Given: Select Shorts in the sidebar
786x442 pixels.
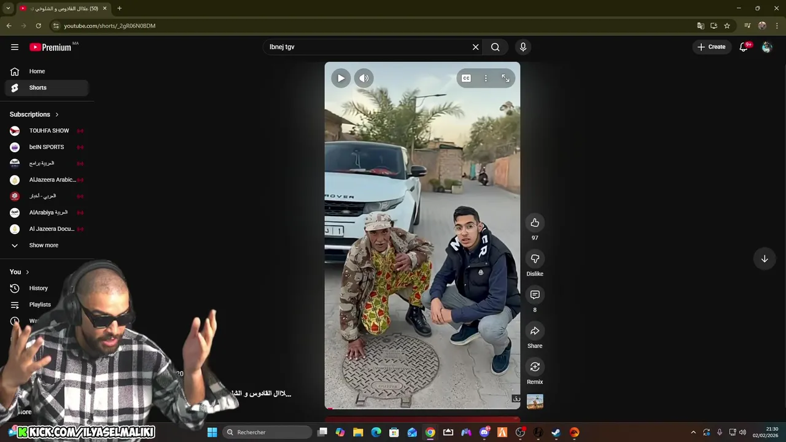Looking at the screenshot, I should point(46,88).
